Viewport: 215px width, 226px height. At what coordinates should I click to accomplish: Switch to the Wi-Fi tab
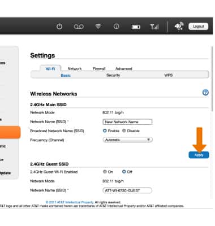50,69
